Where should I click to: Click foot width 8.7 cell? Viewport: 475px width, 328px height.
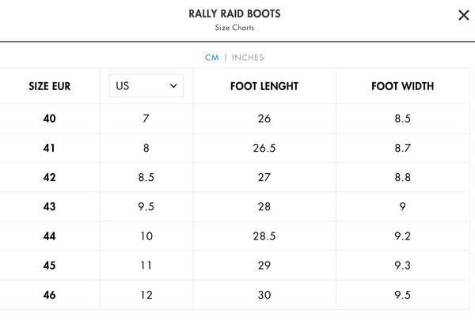(x=402, y=148)
